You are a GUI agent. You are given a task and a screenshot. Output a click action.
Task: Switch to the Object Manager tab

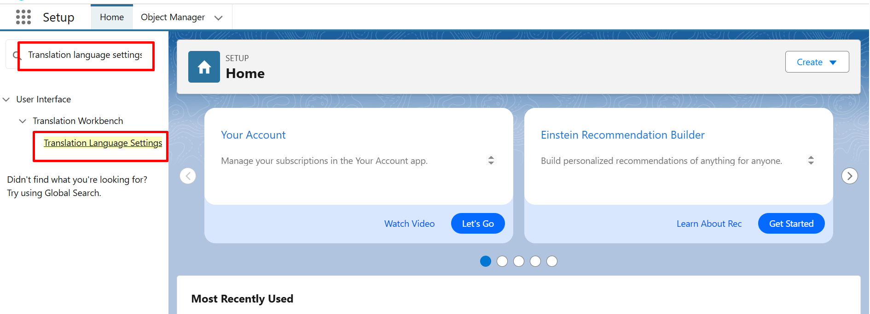[x=173, y=17]
